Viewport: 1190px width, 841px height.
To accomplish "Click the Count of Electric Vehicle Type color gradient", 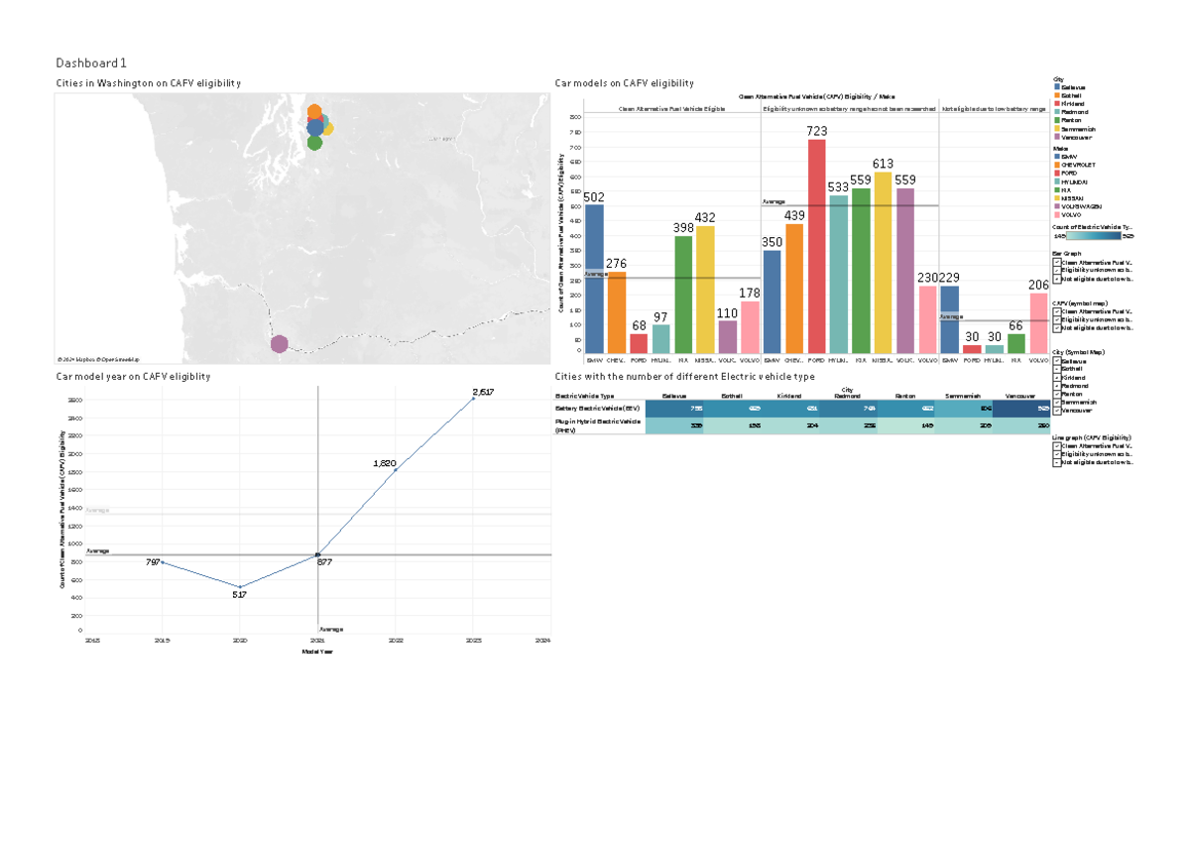I will point(1093,236).
